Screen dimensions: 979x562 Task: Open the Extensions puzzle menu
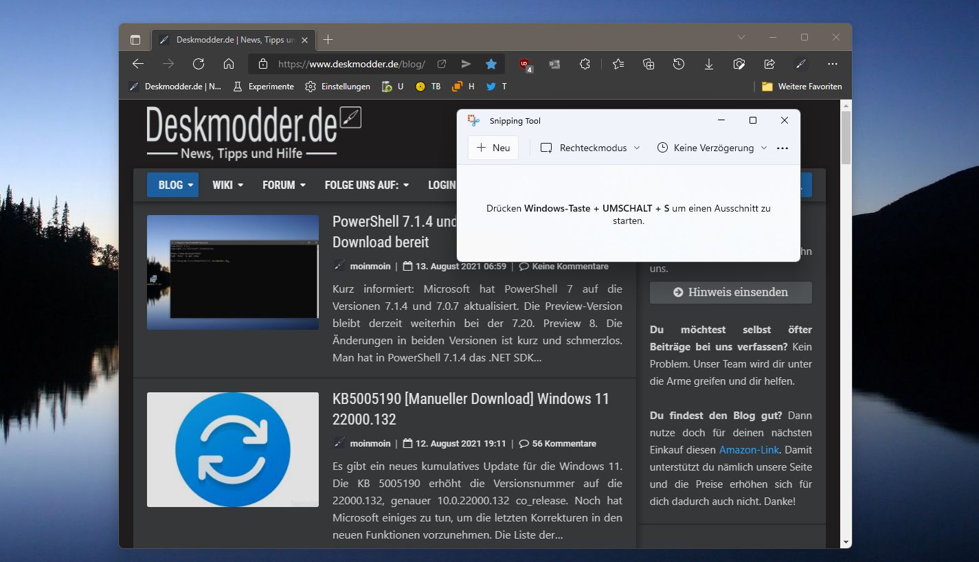(585, 64)
